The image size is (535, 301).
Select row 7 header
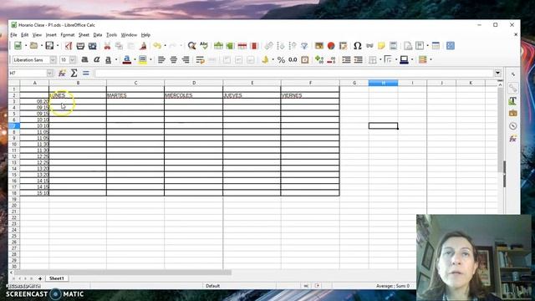pos(14,126)
